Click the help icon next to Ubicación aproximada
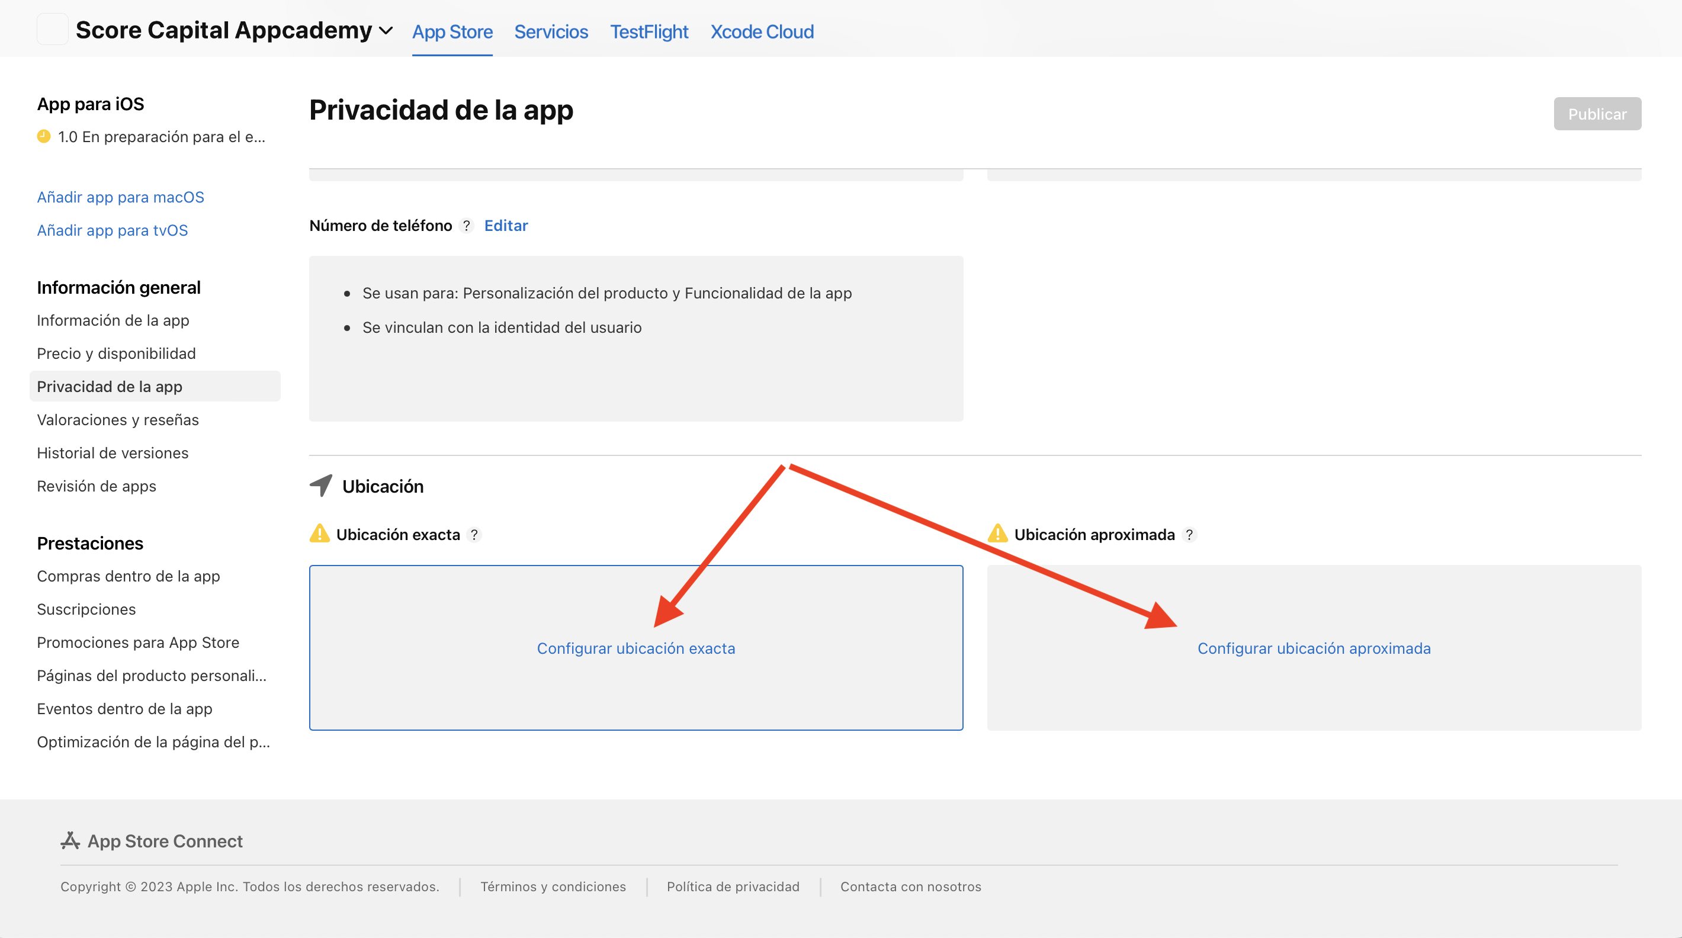 [1189, 535]
